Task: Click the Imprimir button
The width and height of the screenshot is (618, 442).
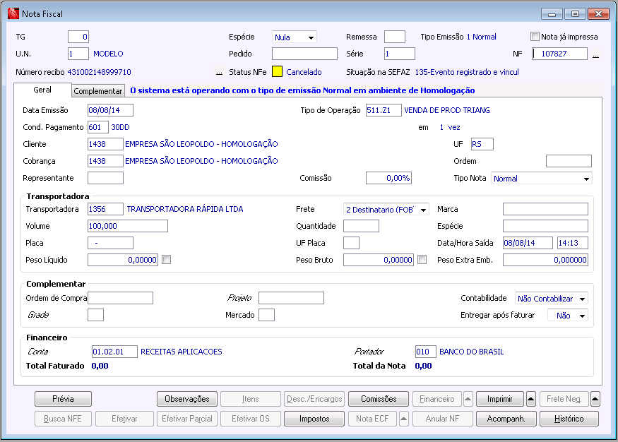Action: [500, 399]
